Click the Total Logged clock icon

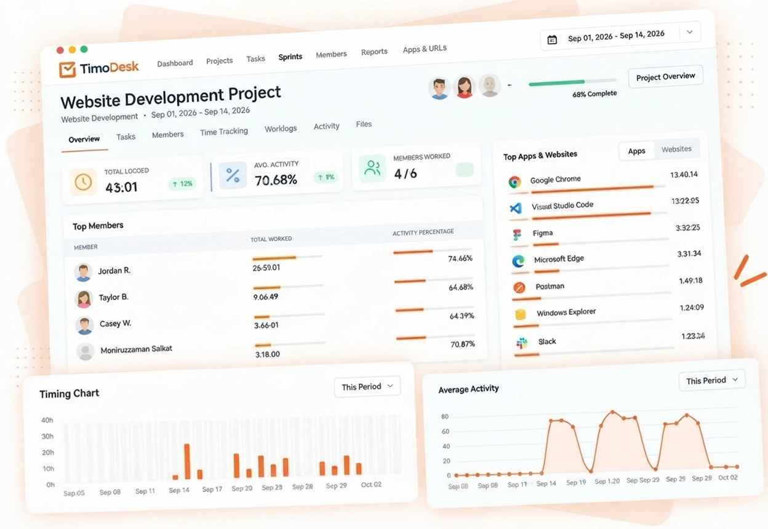(83, 181)
